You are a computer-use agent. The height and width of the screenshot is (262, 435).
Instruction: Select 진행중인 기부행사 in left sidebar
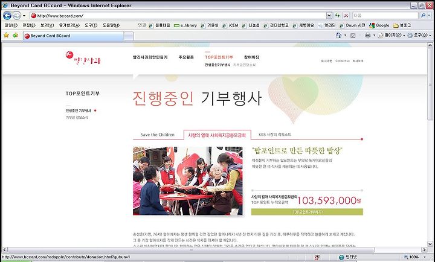point(79,110)
